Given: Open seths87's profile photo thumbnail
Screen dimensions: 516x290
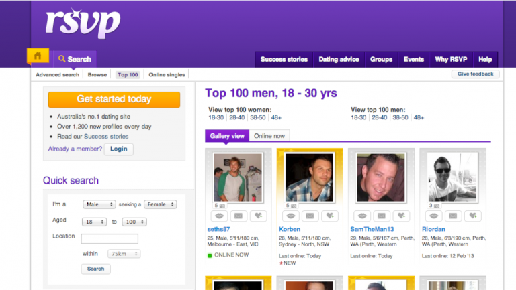Looking at the screenshot, I should (x=238, y=177).
